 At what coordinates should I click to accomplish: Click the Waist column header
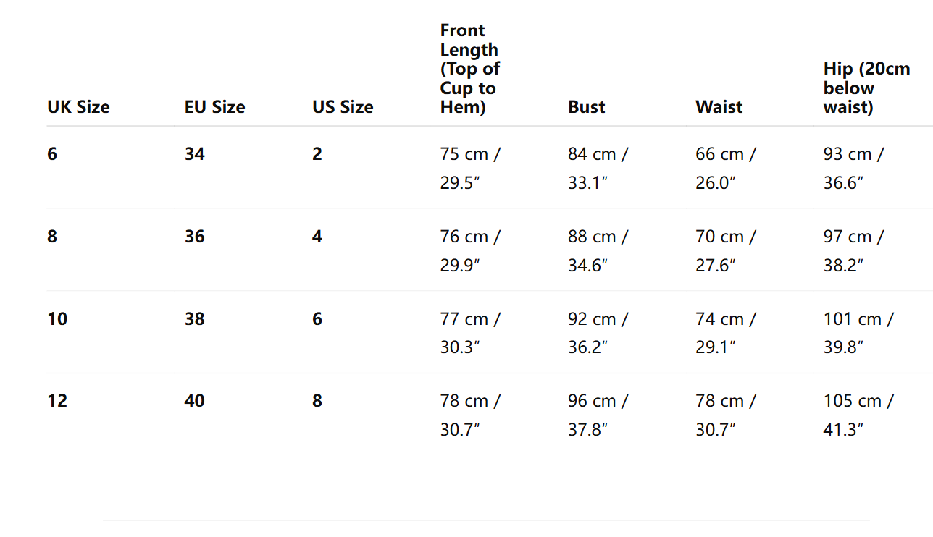click(719, 107)
